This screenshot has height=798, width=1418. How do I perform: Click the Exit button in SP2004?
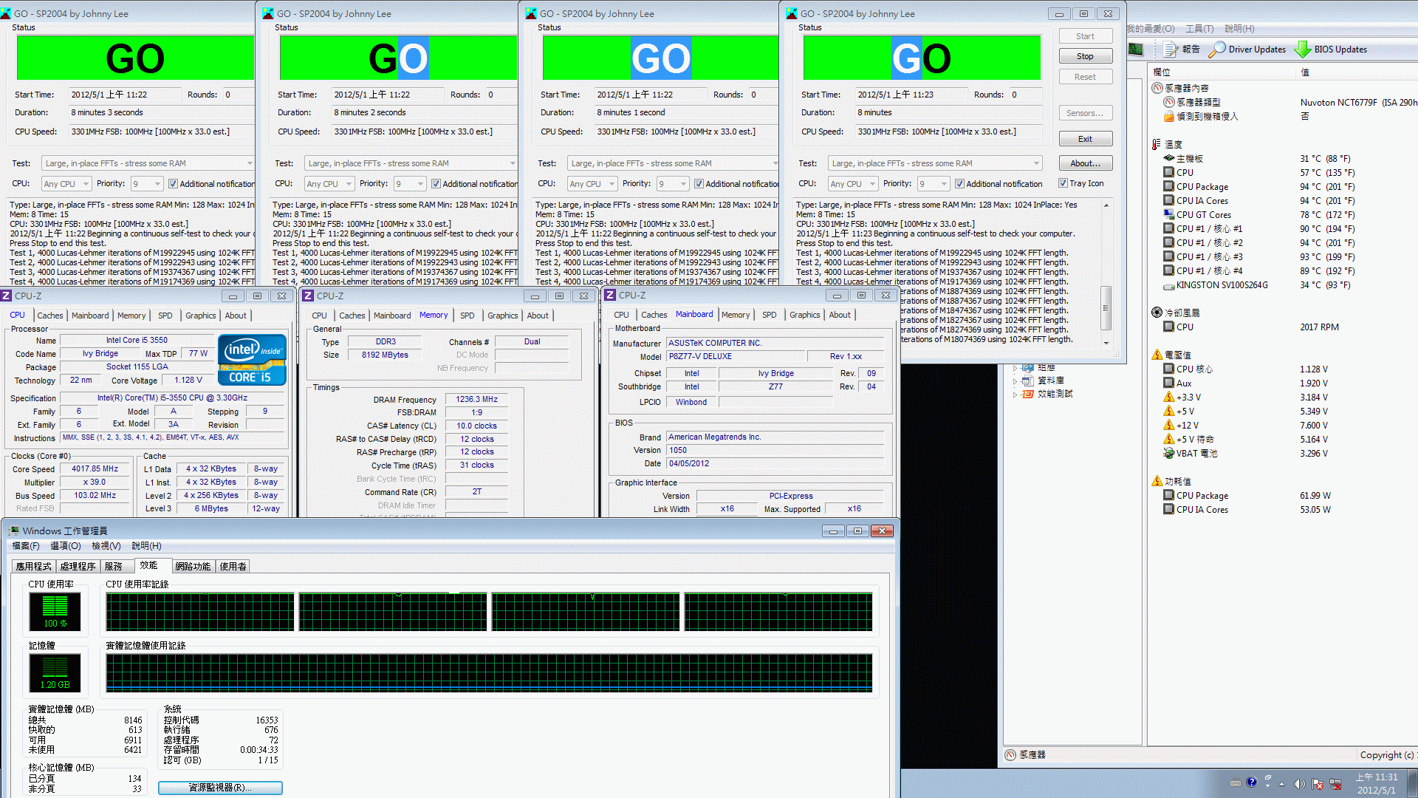[1085, 139]
